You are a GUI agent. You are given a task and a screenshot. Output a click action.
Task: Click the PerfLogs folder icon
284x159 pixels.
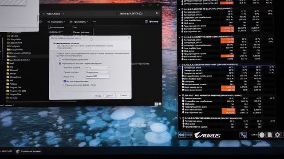point(8,84)
